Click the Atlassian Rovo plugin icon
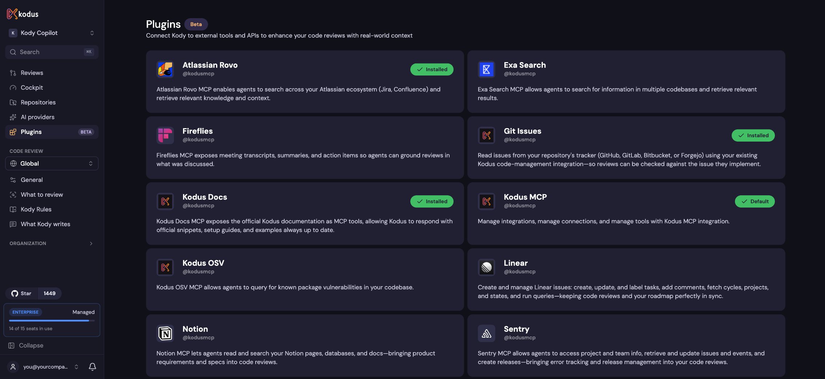This screenshot has width=825, height=379. tap(165, 69)
